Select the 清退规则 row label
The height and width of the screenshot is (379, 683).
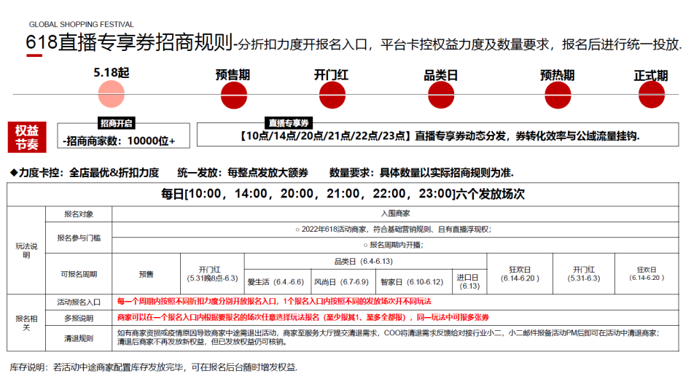(79, 338)
